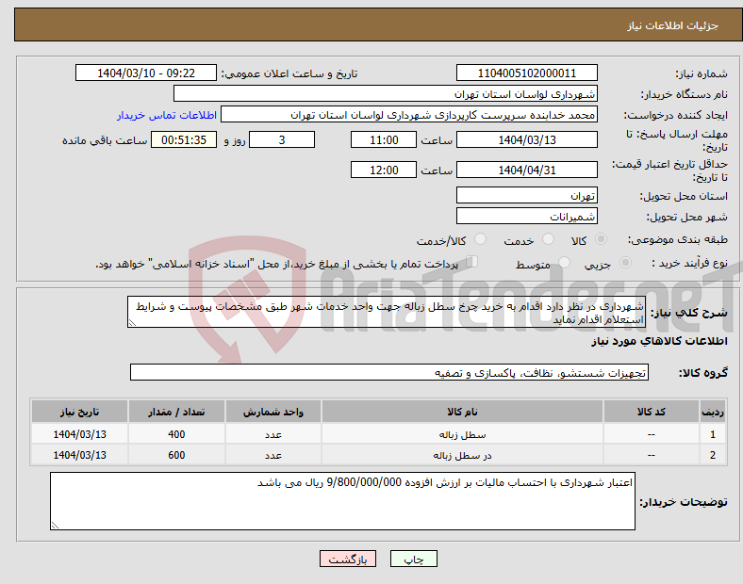Select the خدمت radio button

point(548,239)
